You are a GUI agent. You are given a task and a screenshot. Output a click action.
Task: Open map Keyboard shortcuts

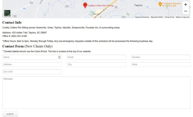(142, 17)
